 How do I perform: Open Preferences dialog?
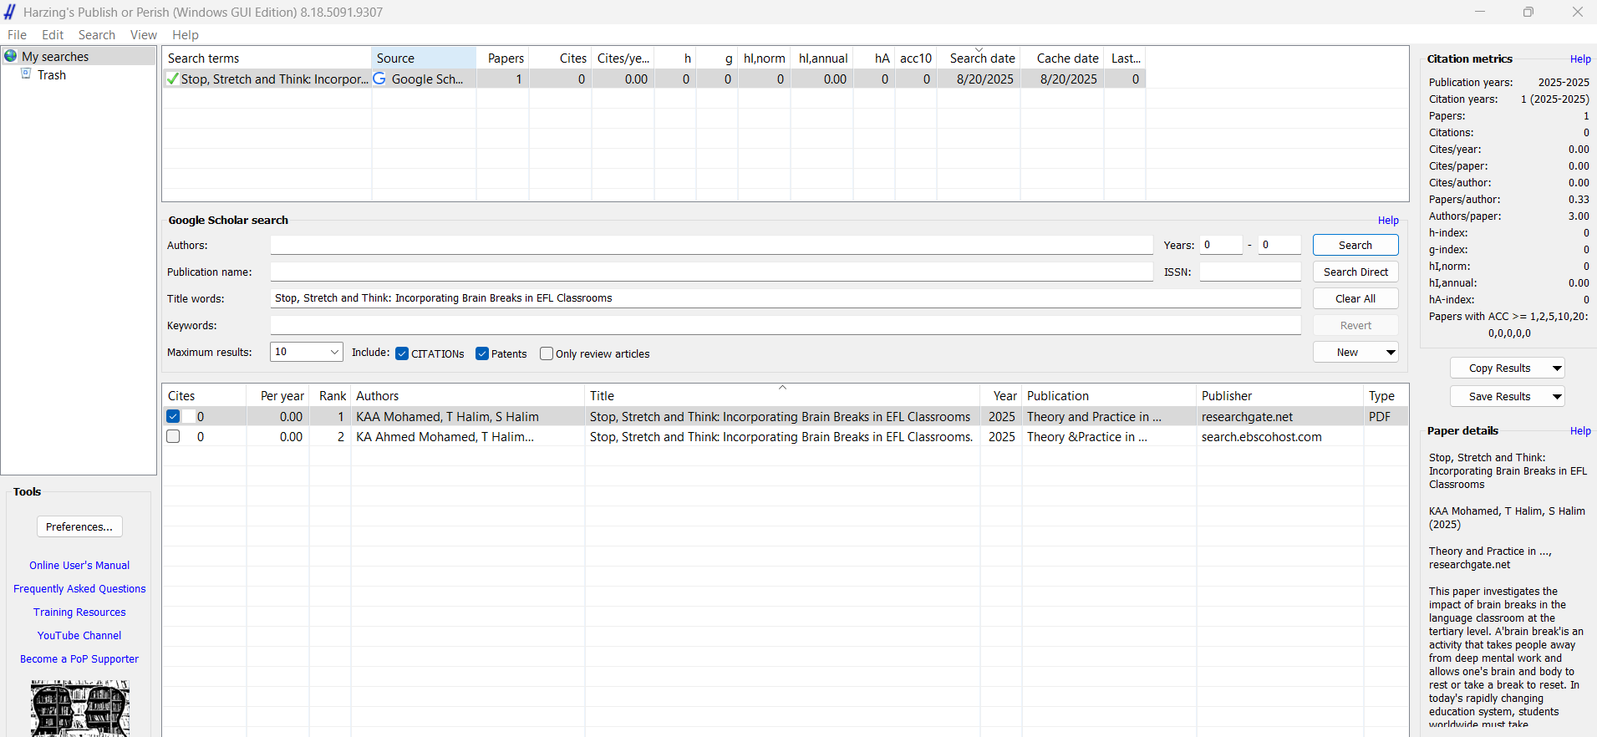click(79, 526)
